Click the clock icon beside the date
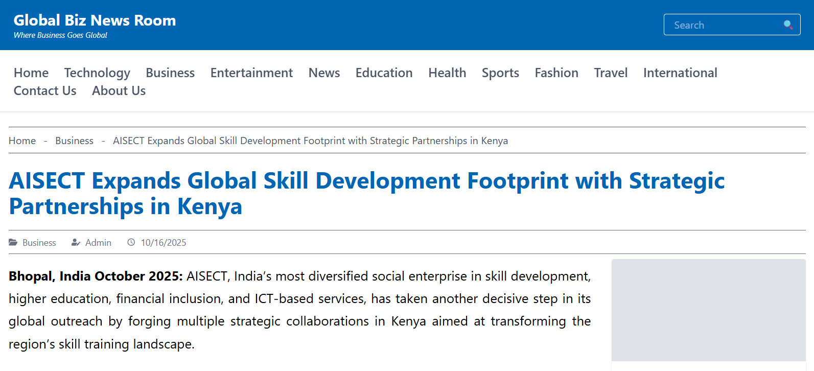Screen dimensions: 814x371 pyautogui.click(x=131, y=242)
